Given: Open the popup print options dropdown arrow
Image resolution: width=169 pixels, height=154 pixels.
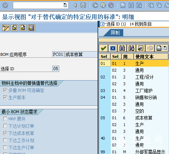Looking at the screenshot, I should (x=165, y=48).
